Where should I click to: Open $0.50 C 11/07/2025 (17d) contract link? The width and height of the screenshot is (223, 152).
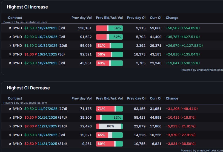pyautogui.click(x=46, y=109)
